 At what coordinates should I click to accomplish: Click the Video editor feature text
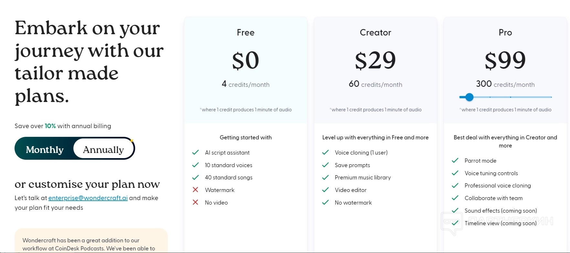point(350,190)
